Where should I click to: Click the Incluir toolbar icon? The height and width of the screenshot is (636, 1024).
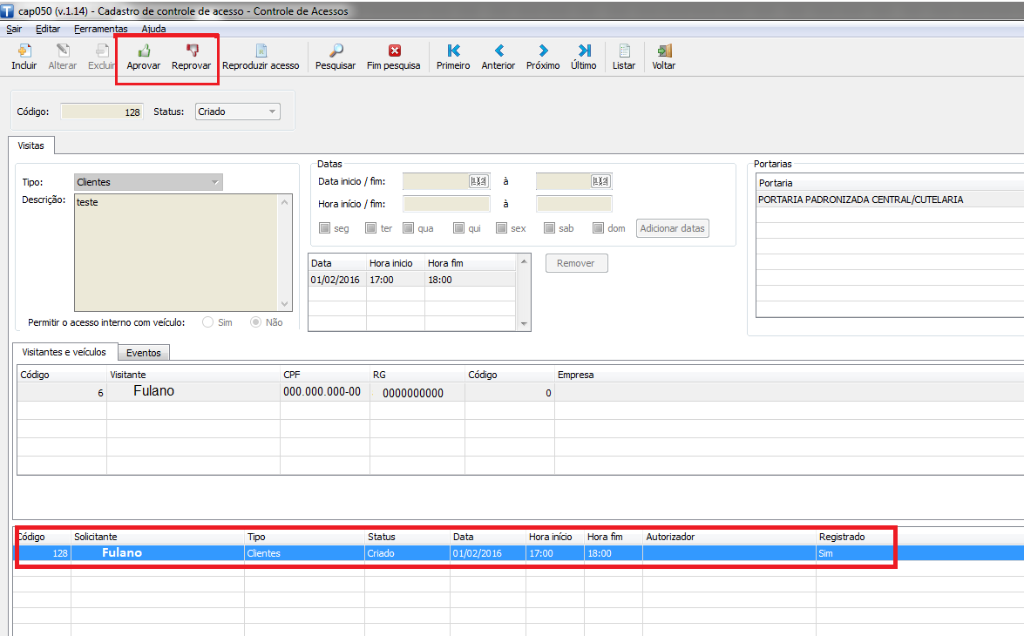point(24,51)
